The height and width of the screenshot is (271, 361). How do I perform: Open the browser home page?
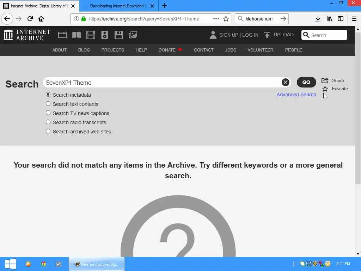click(41, 19)
